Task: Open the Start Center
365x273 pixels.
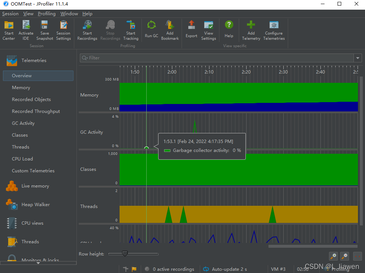Action: [9, 30]
